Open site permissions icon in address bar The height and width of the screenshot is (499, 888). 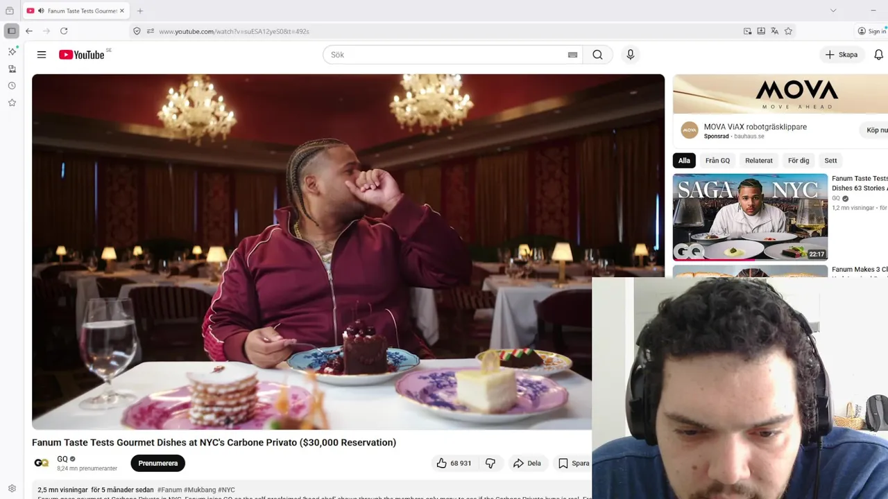click(x=150, y=31)
